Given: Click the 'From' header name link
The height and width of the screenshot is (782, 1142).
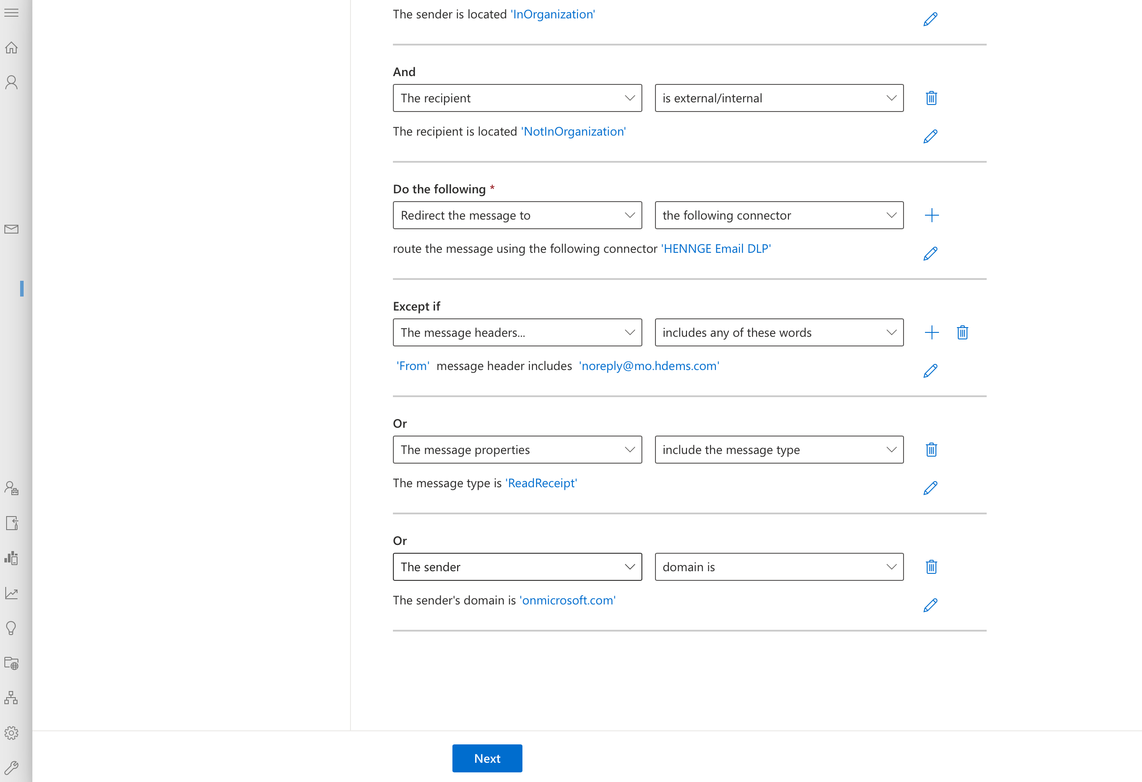Looking at the screenshot, I should tap(413, 366).
